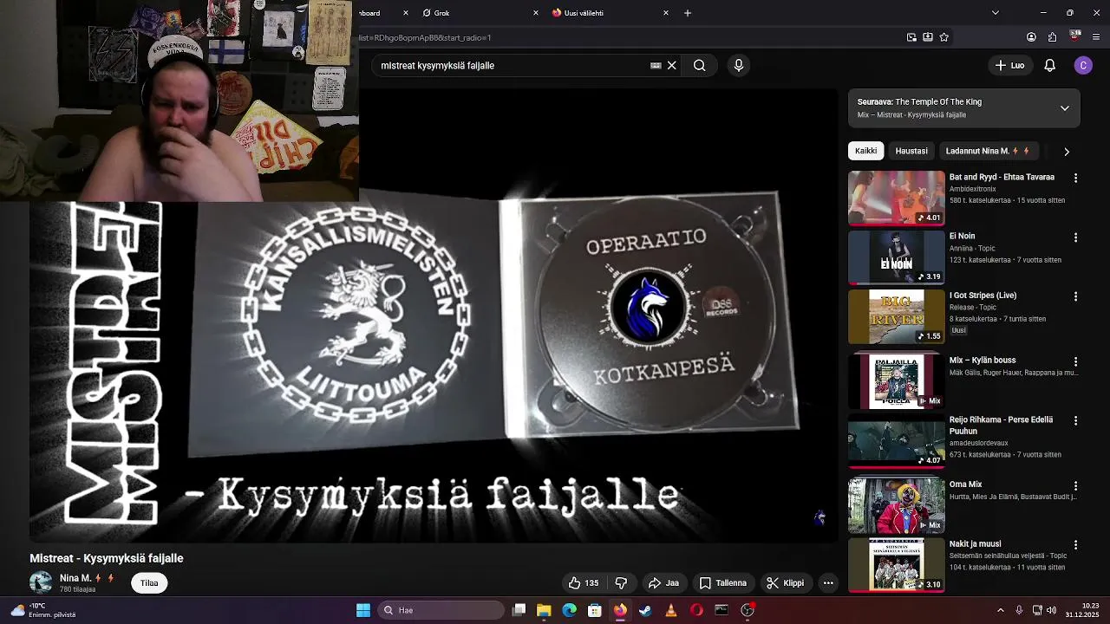1110x624 pixels.
Task: Subscribe with the Tilaa button
Action: tap(149, 583)
